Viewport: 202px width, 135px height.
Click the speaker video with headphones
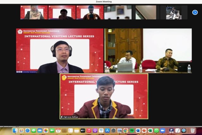pos(60,51)
